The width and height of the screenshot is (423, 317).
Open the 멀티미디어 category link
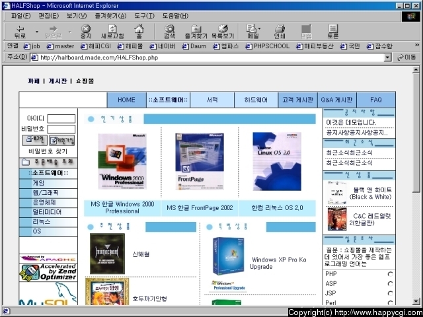coord(47,212)
